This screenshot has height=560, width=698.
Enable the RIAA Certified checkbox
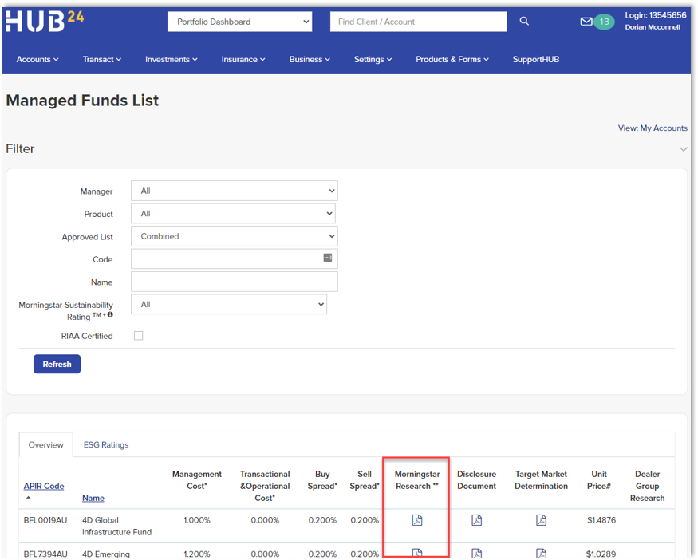(138, 336)
